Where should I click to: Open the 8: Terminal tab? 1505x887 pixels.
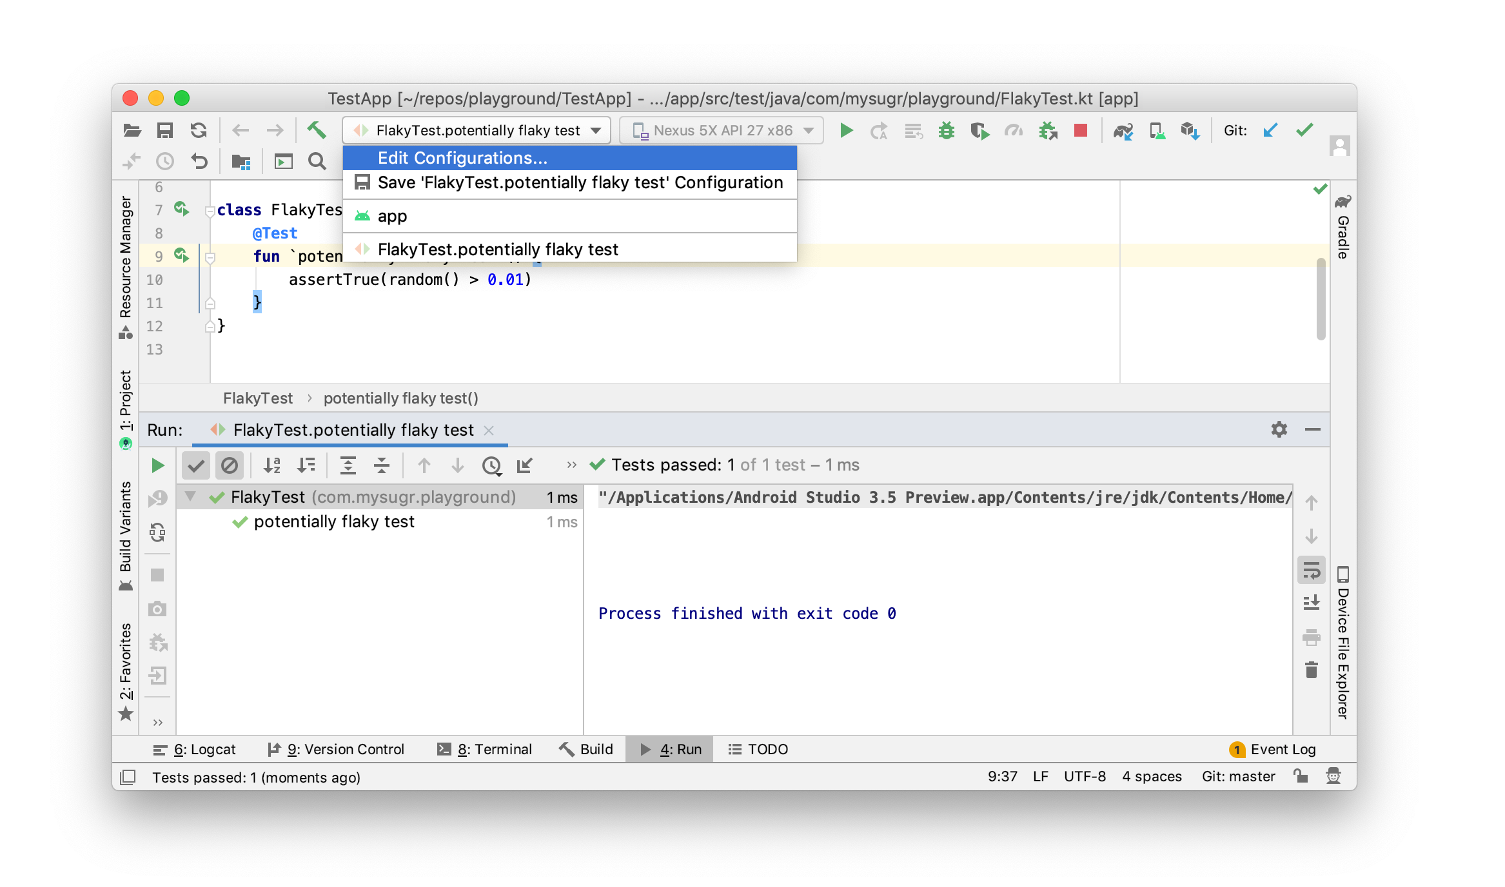click(x=485, y=749)
